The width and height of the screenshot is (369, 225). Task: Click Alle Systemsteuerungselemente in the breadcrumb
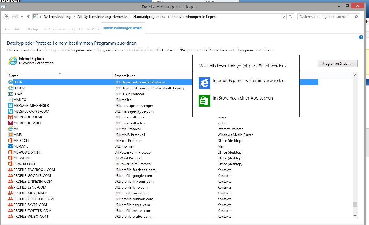pyautogui.click(x=102, y=17)
